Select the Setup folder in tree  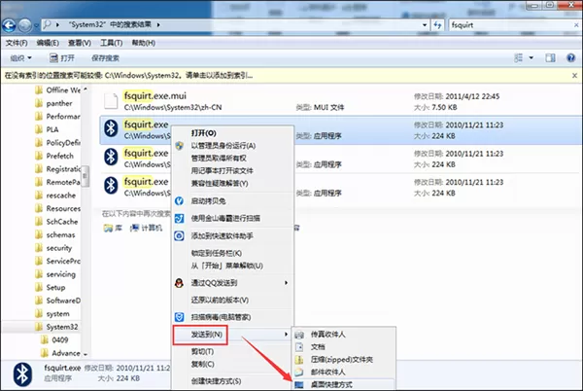click(51, 287)
